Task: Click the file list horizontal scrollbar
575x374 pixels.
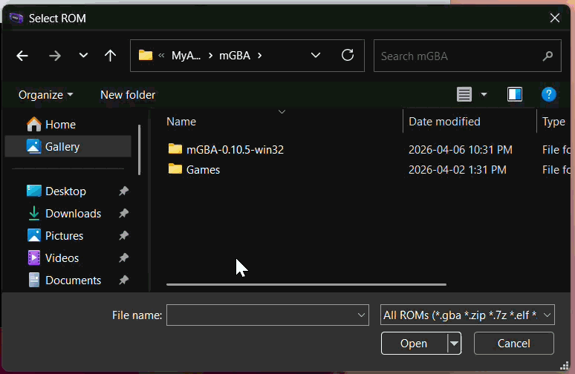Action: (306, 284)
